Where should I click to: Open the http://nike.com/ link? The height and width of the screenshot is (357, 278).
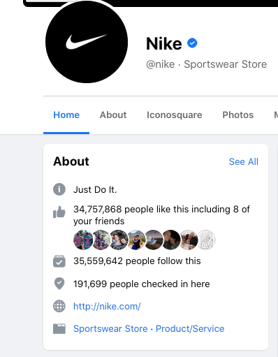pyautogui.click(x=107, y=306)
